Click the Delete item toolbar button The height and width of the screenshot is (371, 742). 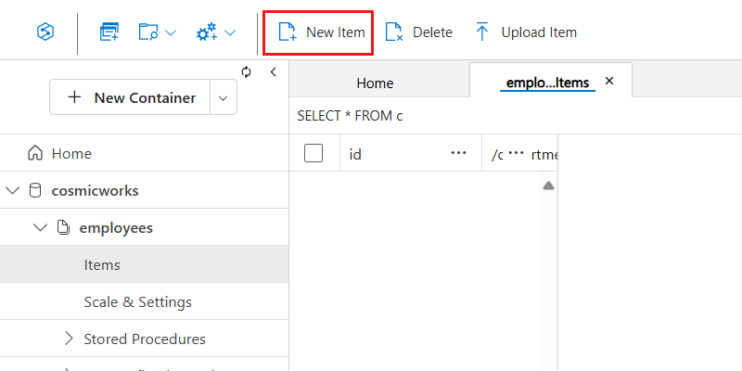point(418,32)
